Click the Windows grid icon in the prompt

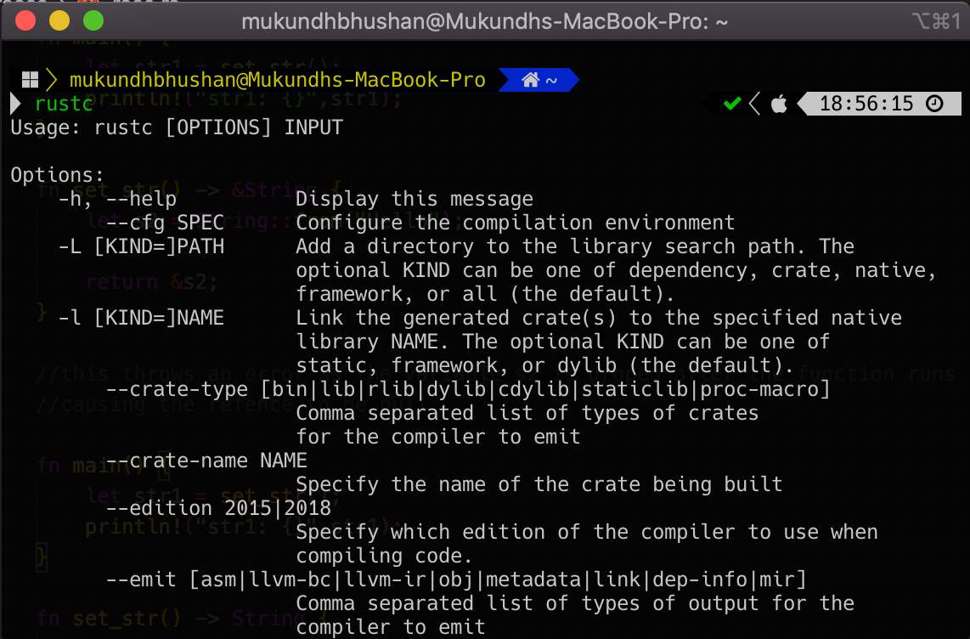[x=29, y=80]
